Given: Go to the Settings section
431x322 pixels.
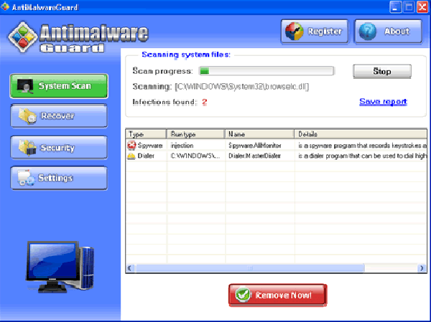Looking at the screenshot, I should tap(59, 177).
